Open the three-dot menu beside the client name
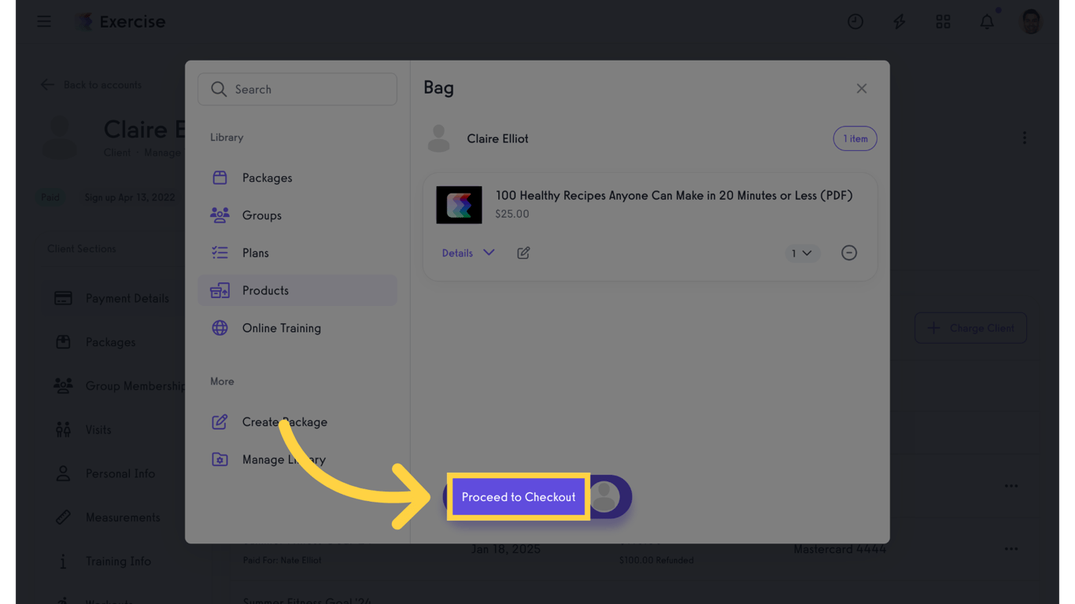The width and height of the screenshot is (1075, 604). pyautogui.click(x=1024, y=138)
